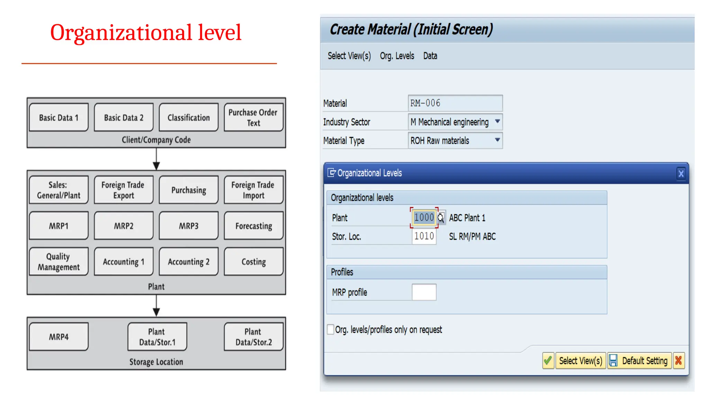
Task: Click the green checkmark continue icon
Action: coord(548,361)
